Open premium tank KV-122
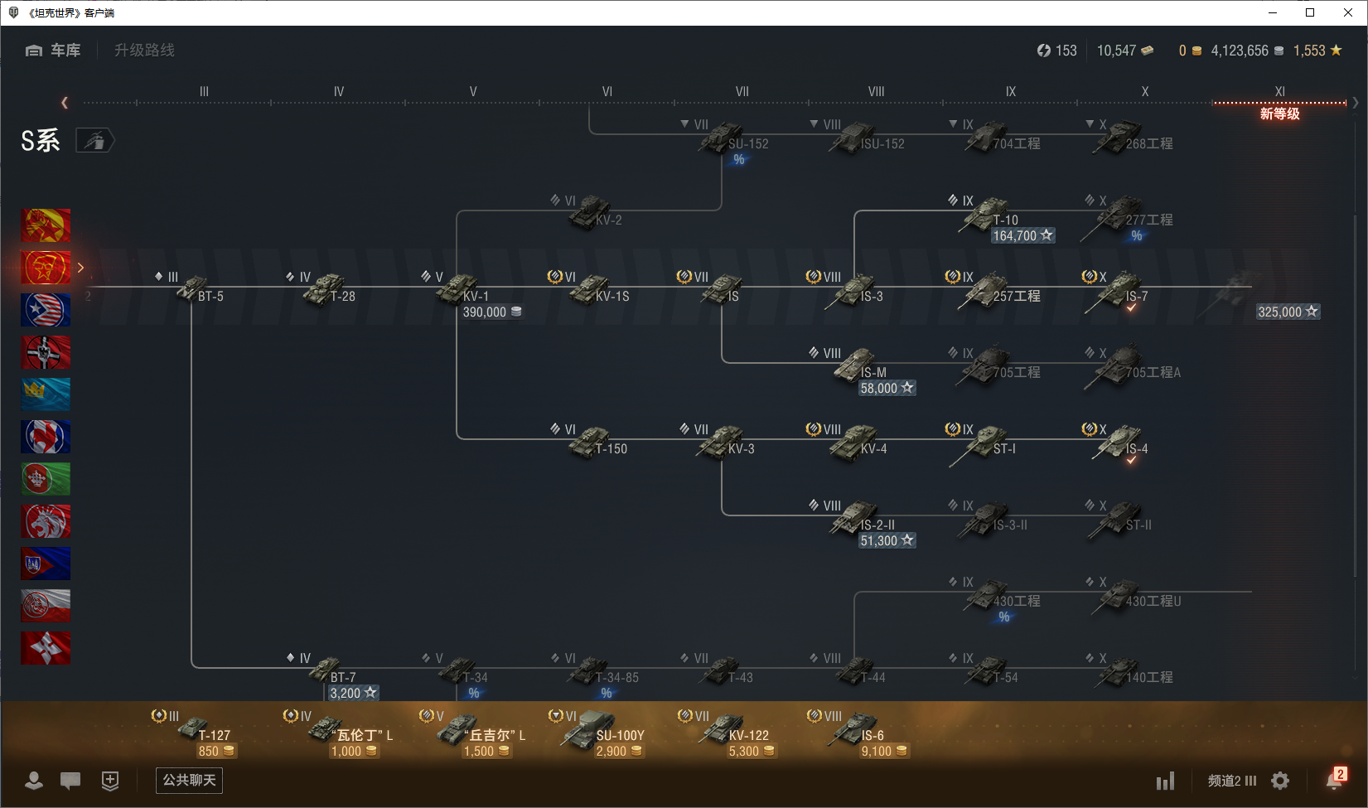 [728, 733]
